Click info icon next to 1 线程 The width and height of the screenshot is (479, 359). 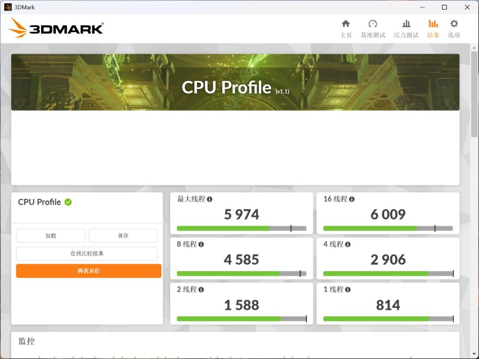coord(348,290)
